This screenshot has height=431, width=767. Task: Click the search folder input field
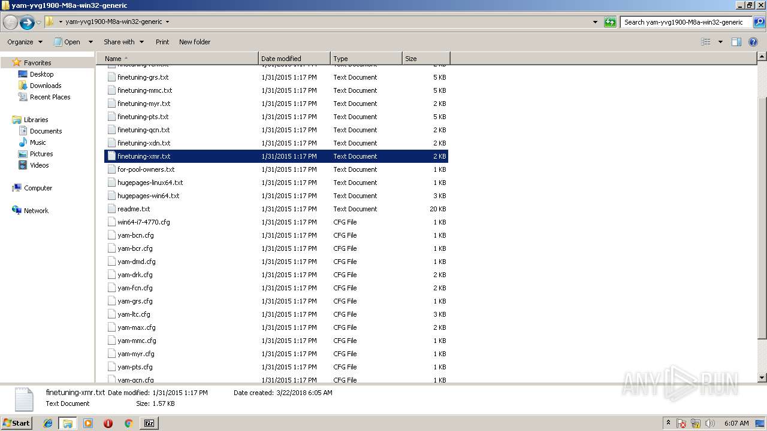point(687,22)
